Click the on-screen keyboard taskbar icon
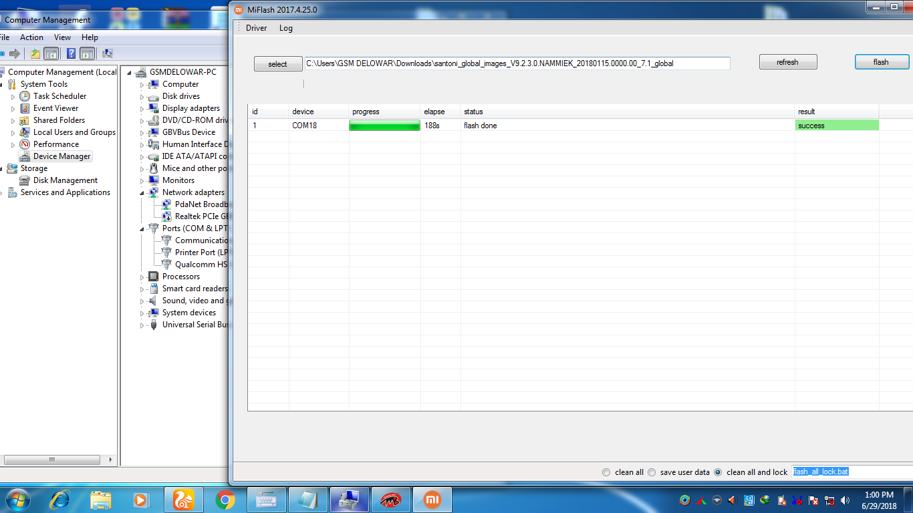This screenshot has height=513, width=913. point(267,499)
